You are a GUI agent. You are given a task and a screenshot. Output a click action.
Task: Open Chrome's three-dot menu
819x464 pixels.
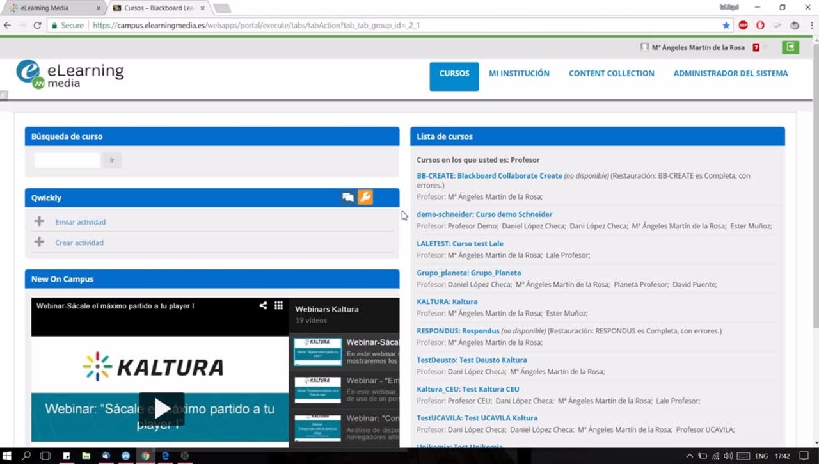pos(811,26)
